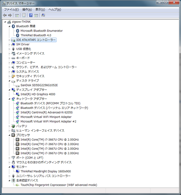Collapse the ネットワーク アダプター node
This screenshot has height=195, width=181.
pos(9,99)
